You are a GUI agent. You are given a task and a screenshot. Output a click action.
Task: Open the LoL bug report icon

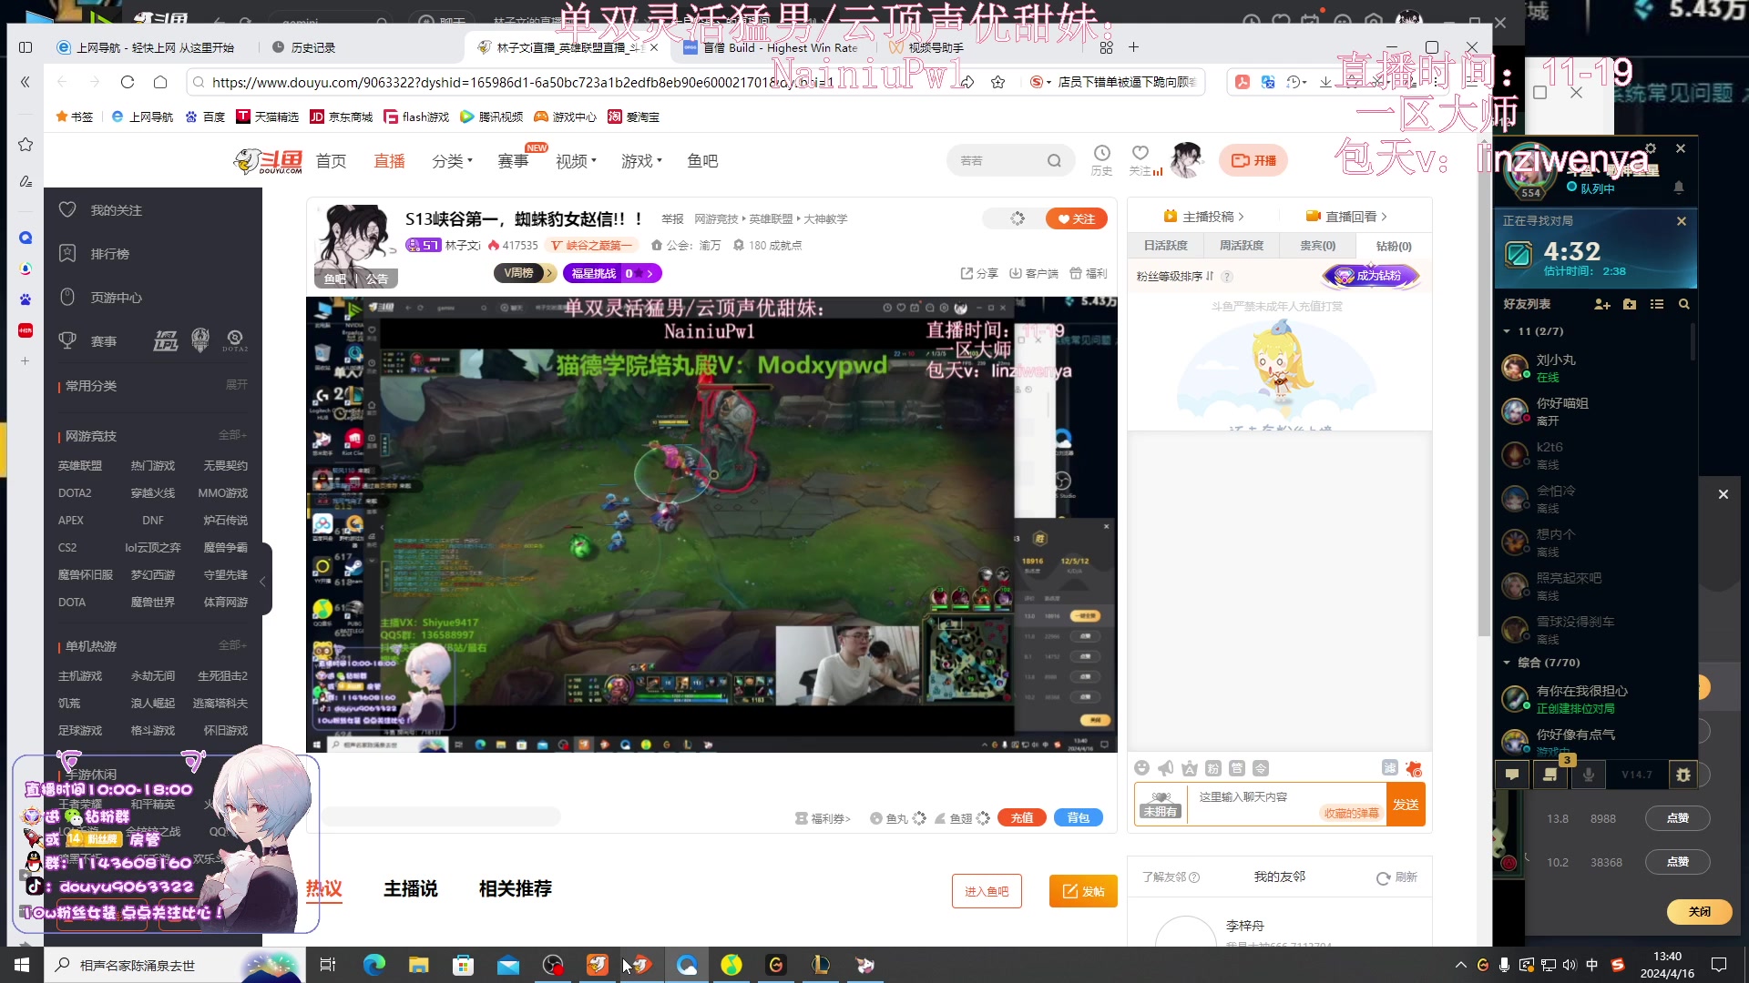(x=1683, y=775)
